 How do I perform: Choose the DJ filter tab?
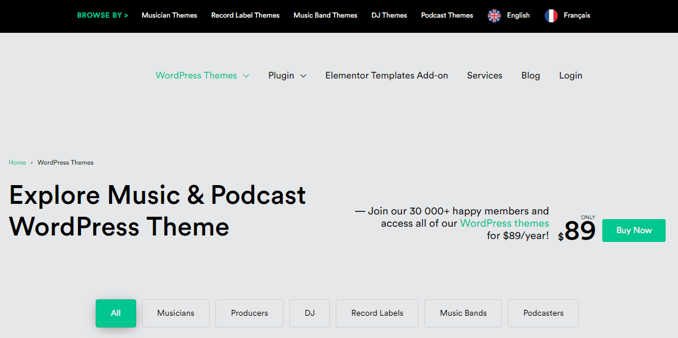tap(309, 313)
